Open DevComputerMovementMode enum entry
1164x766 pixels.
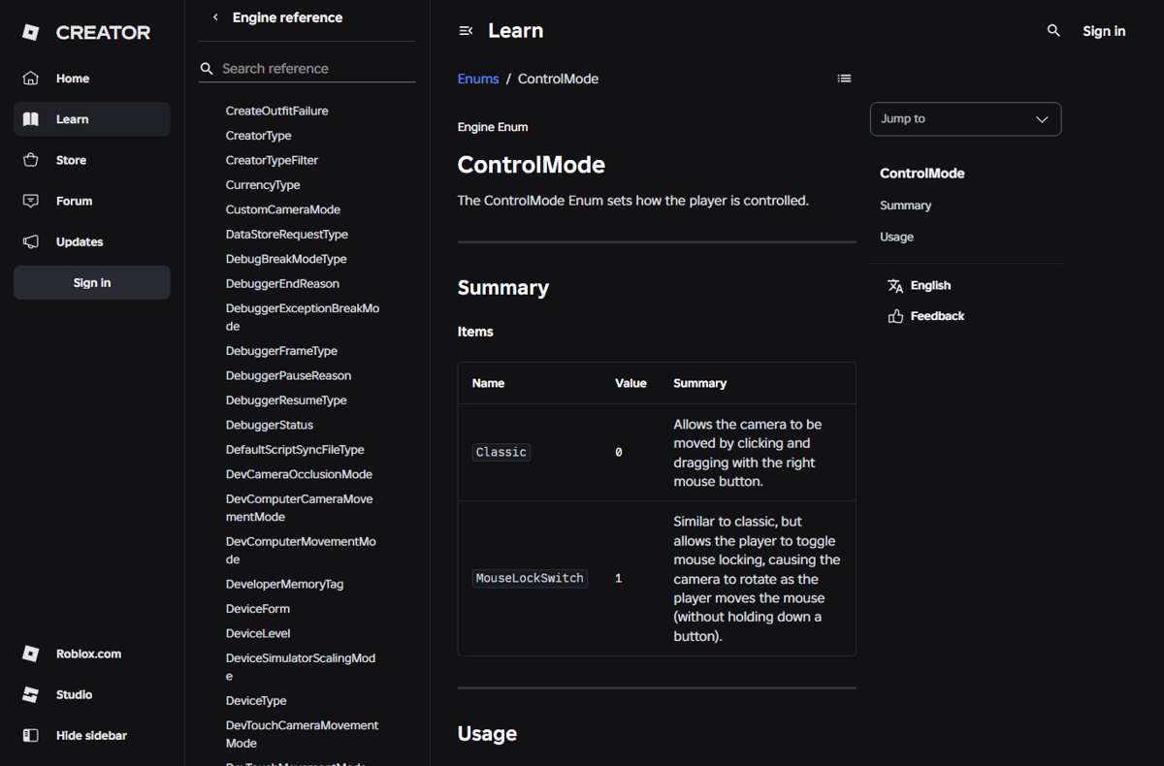coord(301,551)
